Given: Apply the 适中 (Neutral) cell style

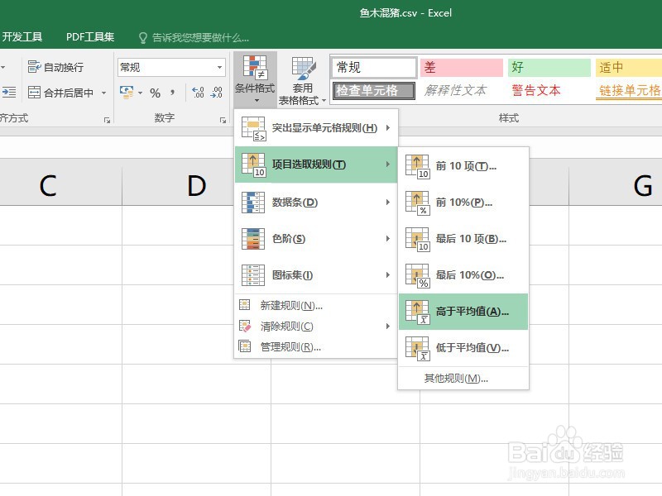Looking at the screenshot, I should coord(629,68).
